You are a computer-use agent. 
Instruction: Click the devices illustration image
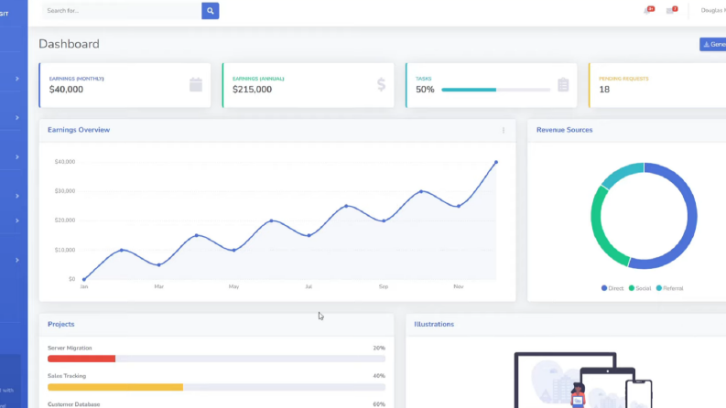(x=583, y=381)
